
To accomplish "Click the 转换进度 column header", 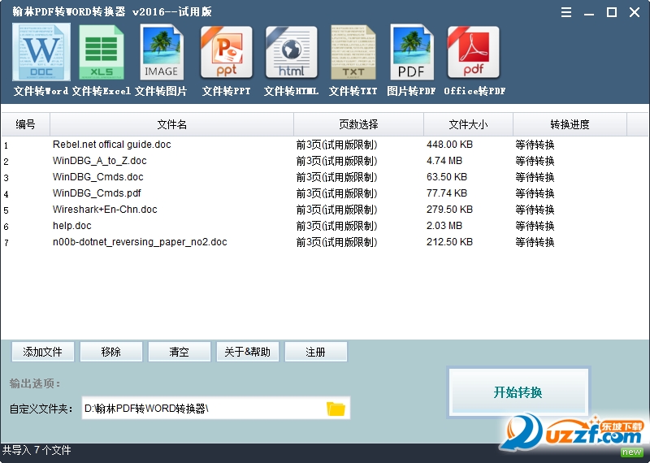I will 570,124.
